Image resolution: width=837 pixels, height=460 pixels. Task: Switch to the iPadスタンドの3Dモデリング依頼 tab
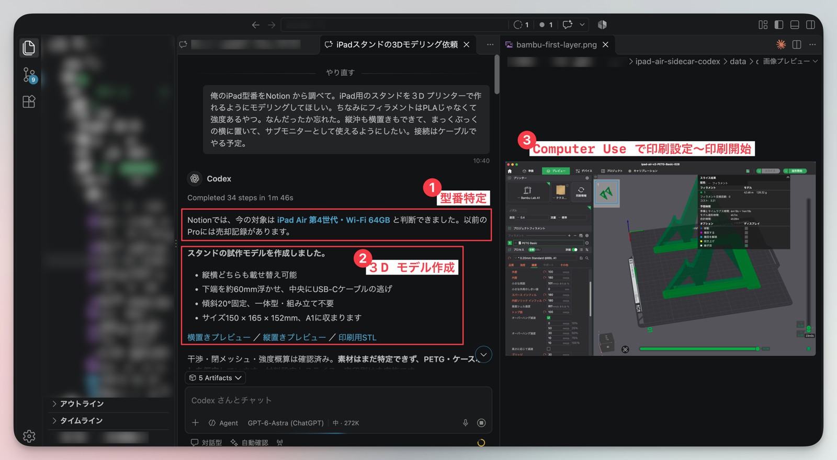pos(398,44)
